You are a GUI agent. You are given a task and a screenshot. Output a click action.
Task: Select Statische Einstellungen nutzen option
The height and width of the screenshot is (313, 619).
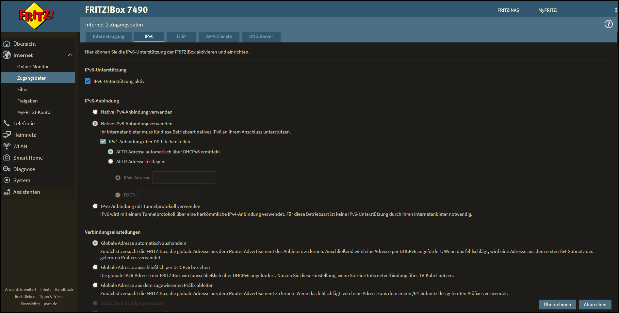[95, 303]
